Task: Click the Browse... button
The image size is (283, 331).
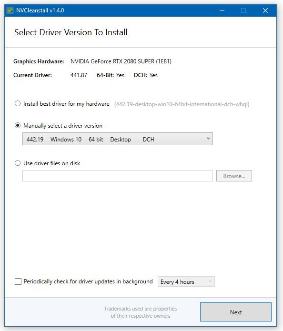Action: point(234,176)
